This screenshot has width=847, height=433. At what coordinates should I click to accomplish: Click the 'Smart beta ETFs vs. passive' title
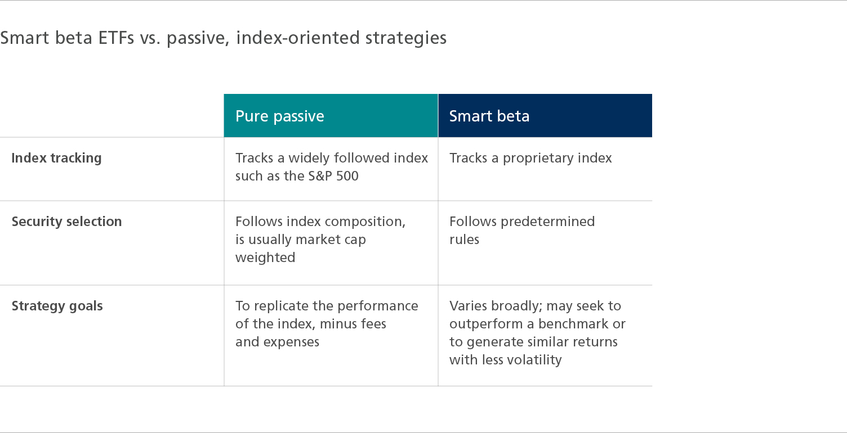coord(223,38)
